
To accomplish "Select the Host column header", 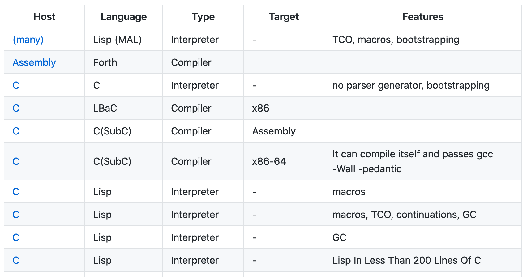I will point(45,17).
